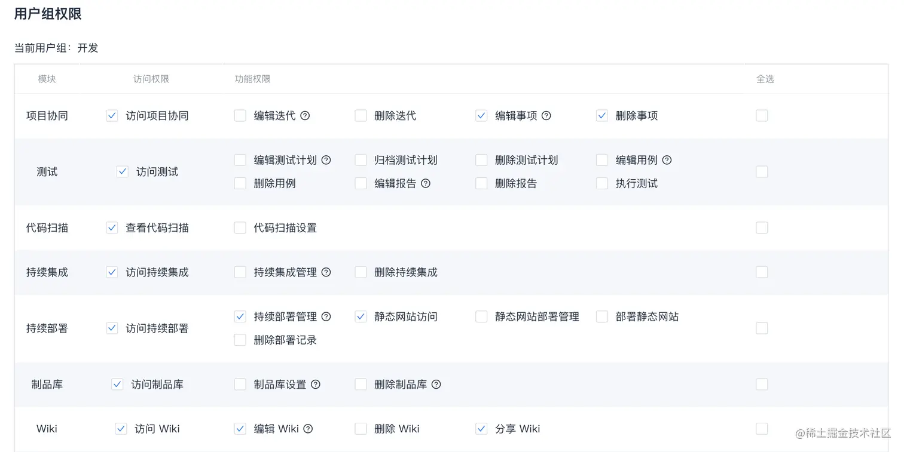Image resolution: width=904 pixels, height=452 pixels.
Task: Click the 模块 column header
Action: 47,79
